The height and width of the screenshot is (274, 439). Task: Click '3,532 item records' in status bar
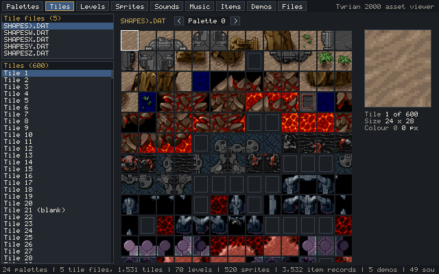[319, 270]
